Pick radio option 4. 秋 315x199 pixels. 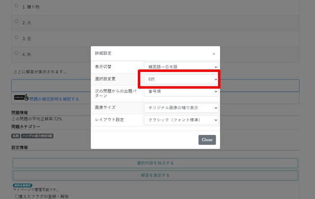pos(16,54)
